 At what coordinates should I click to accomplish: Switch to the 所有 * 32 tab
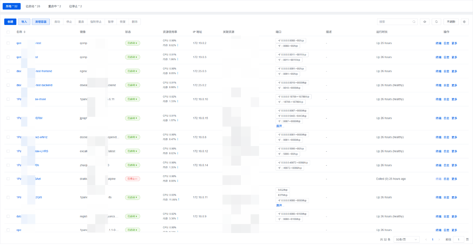point(12,6)
